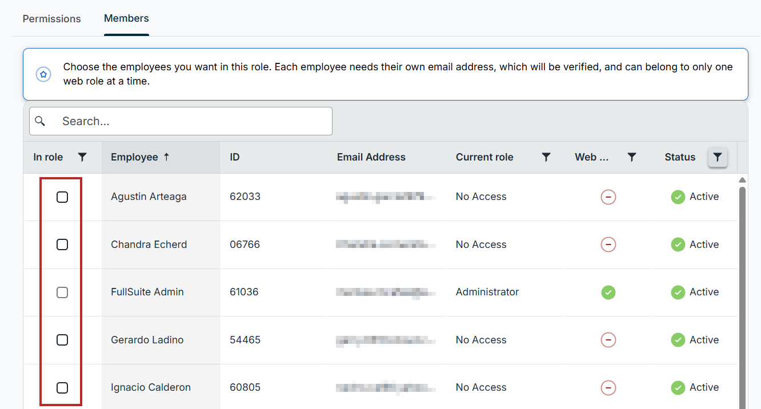This screenshot has height=409, width=761.
Task: Click the scrollbar up arrow
Action: 742,180
